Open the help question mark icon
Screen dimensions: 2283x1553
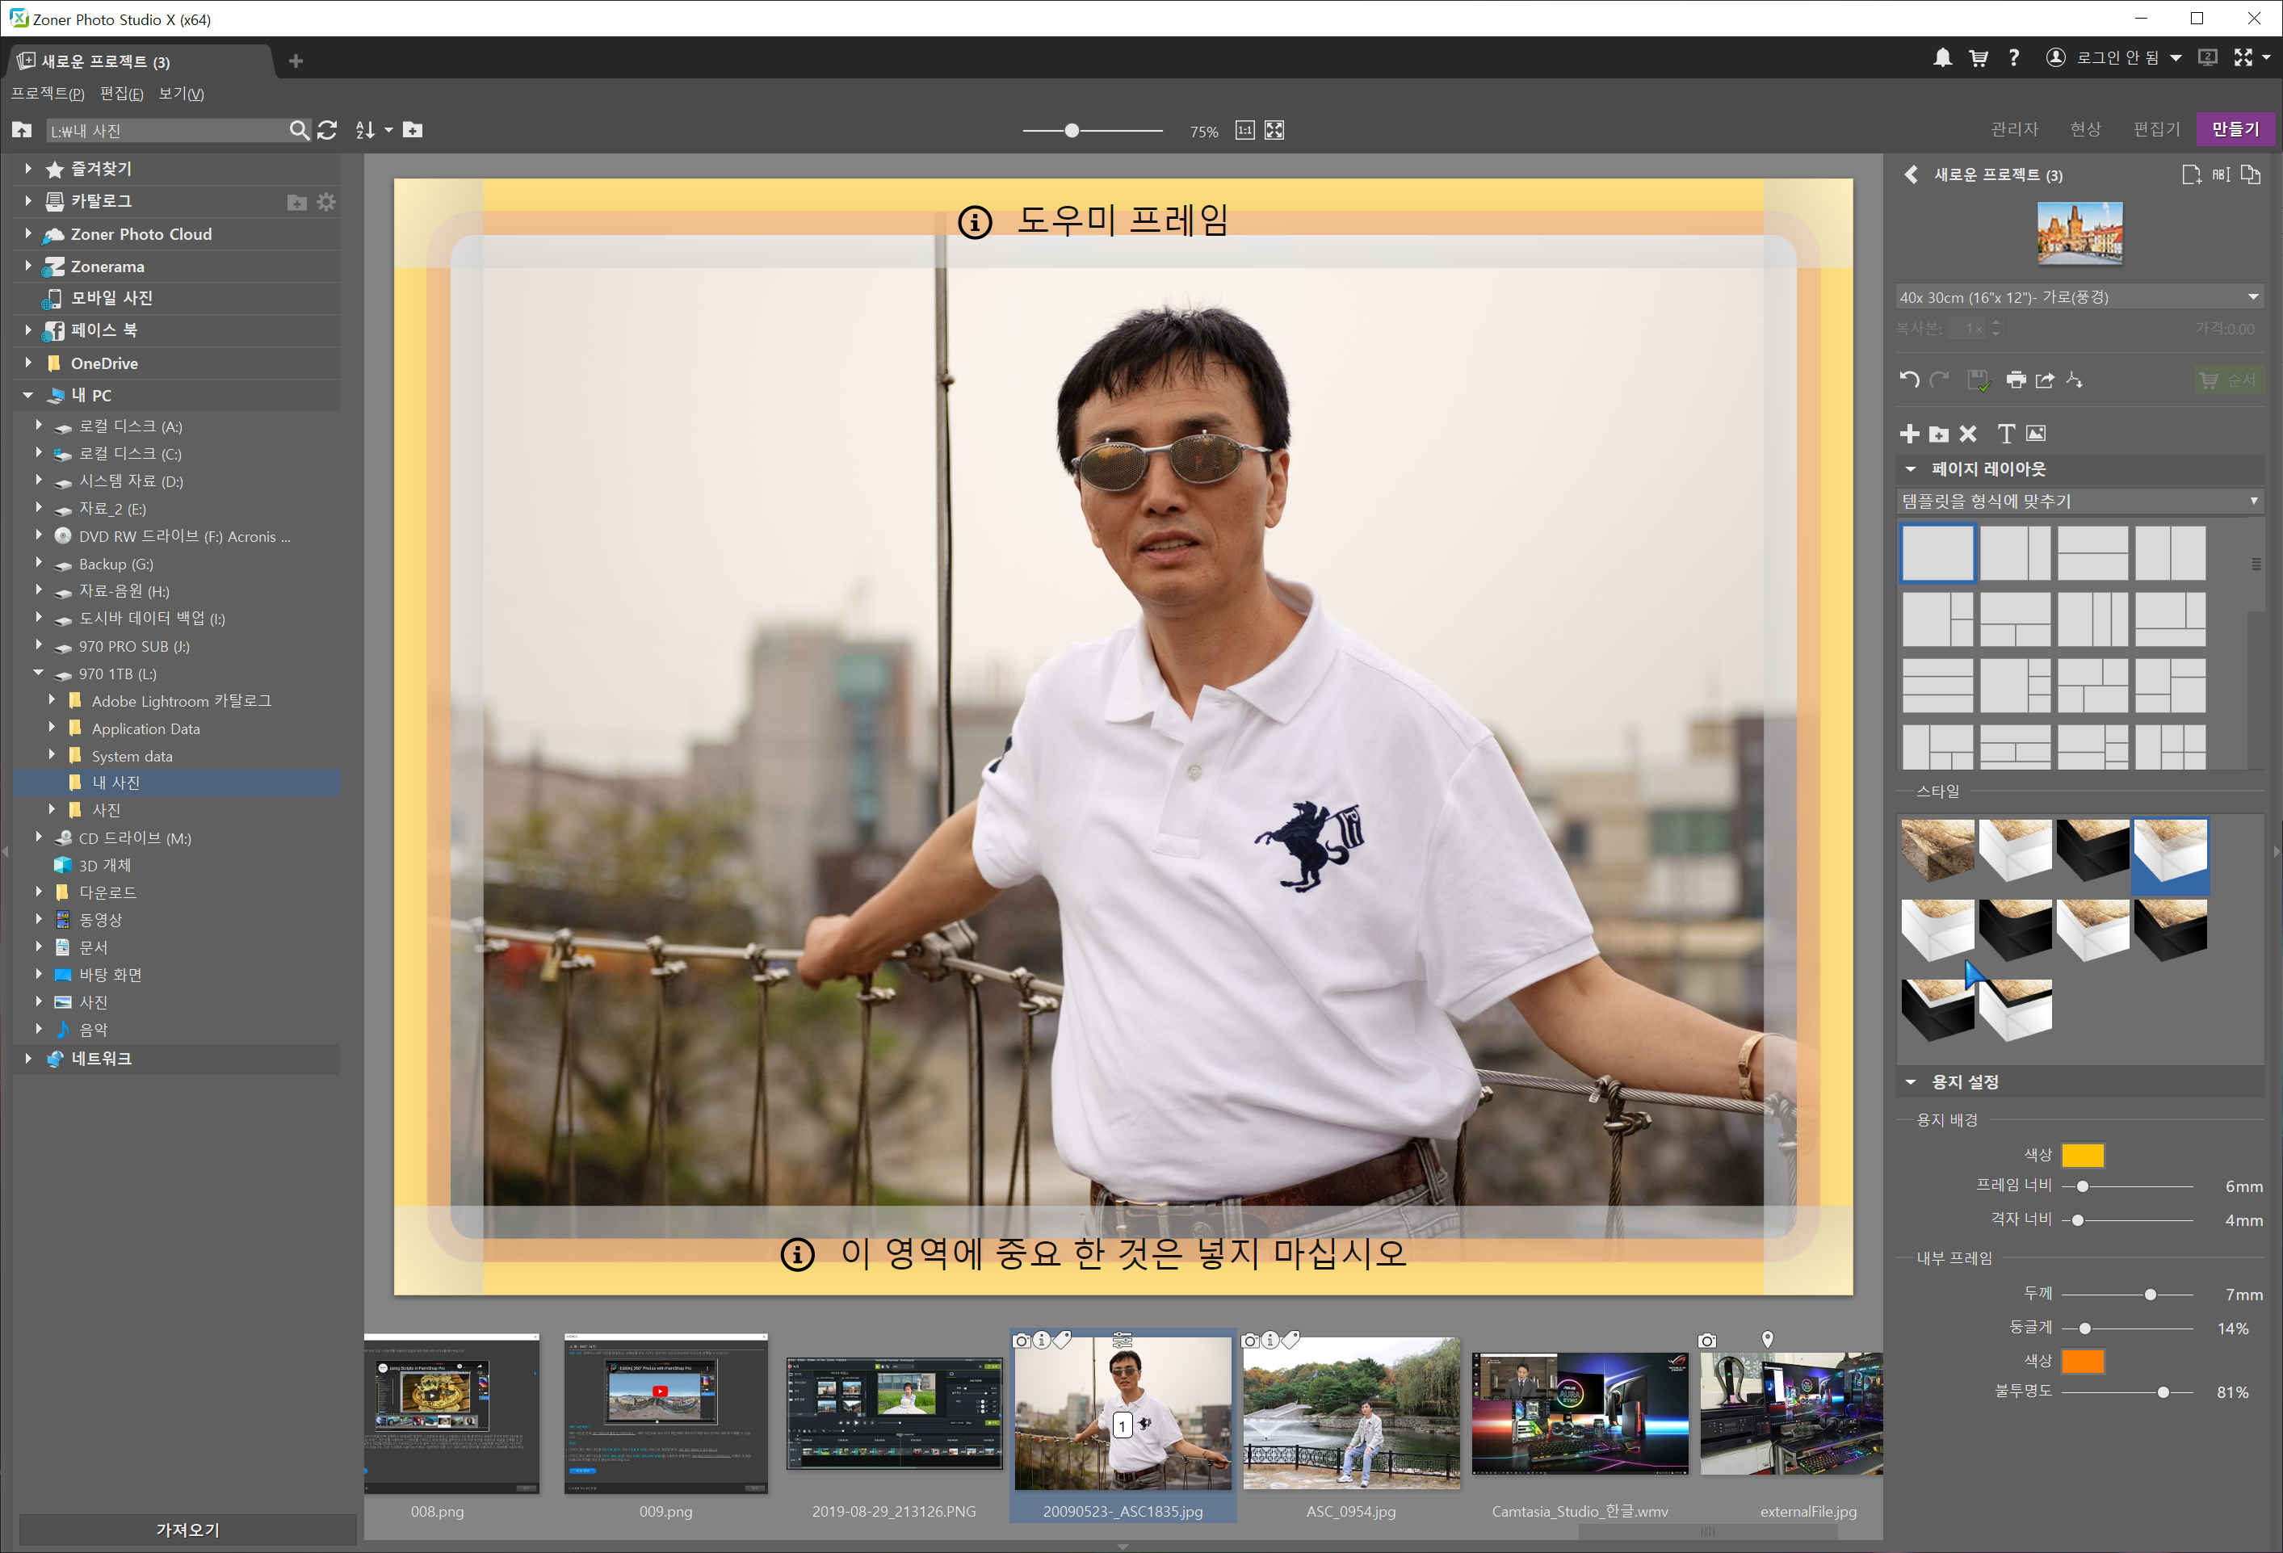coord(2014,58)
